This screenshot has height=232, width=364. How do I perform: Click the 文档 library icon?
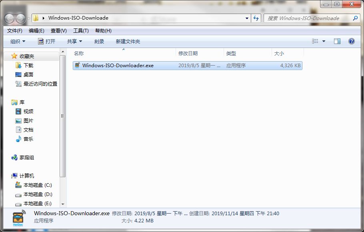pos(18,130)
